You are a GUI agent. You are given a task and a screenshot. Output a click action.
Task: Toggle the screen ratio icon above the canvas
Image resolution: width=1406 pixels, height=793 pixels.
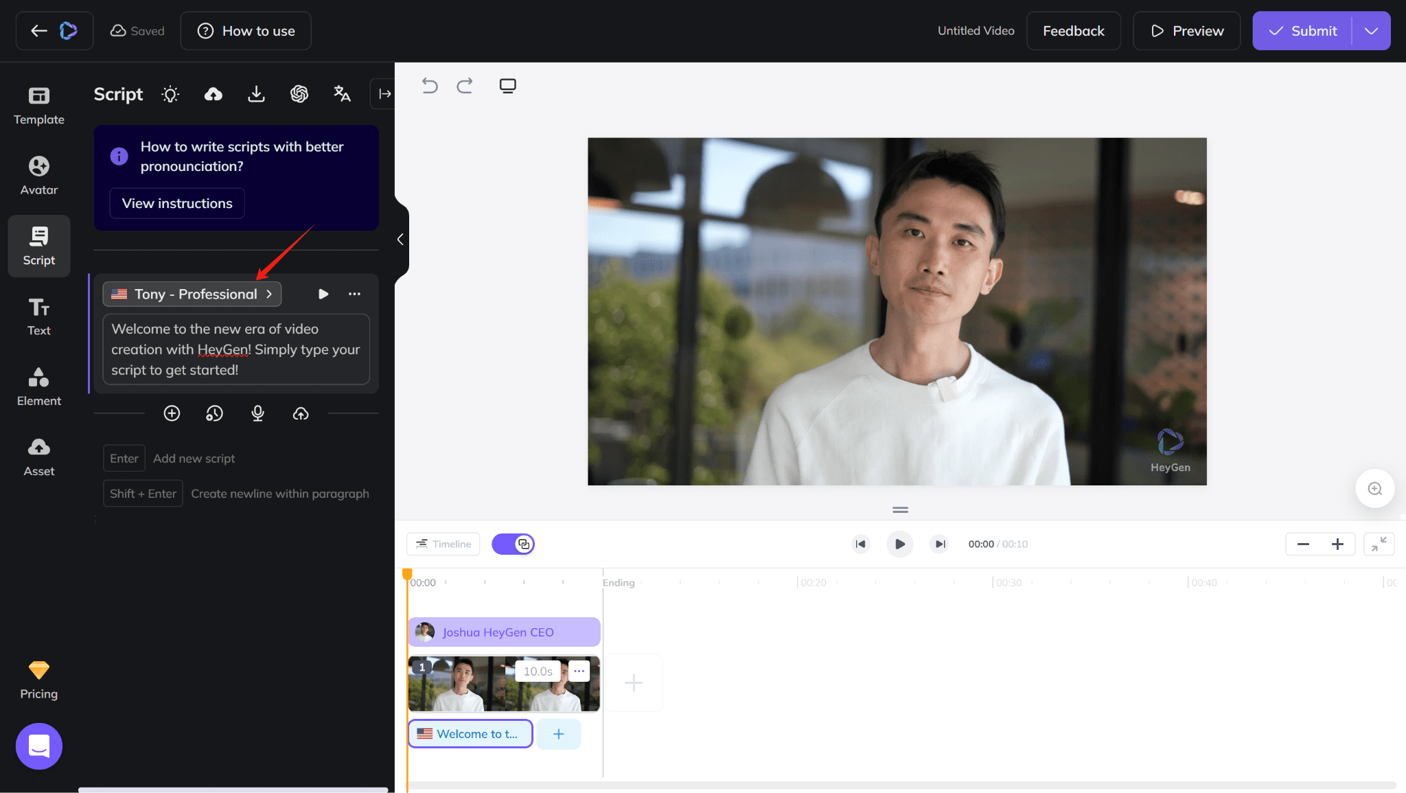coord(508,85)
